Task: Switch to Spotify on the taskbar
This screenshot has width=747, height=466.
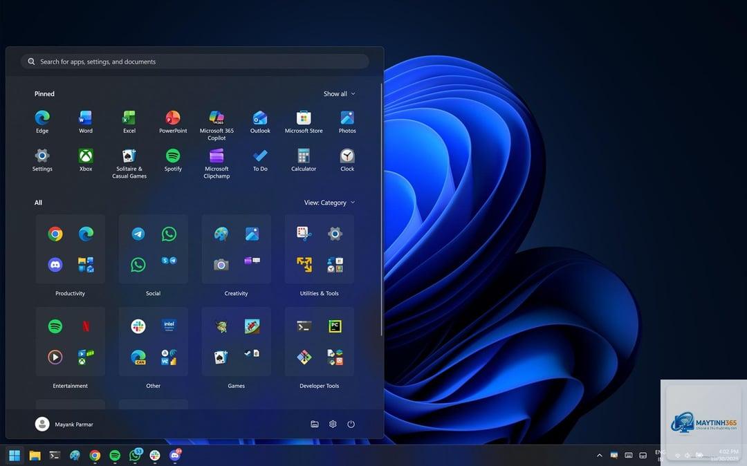Action: click(x=115, y=456)
